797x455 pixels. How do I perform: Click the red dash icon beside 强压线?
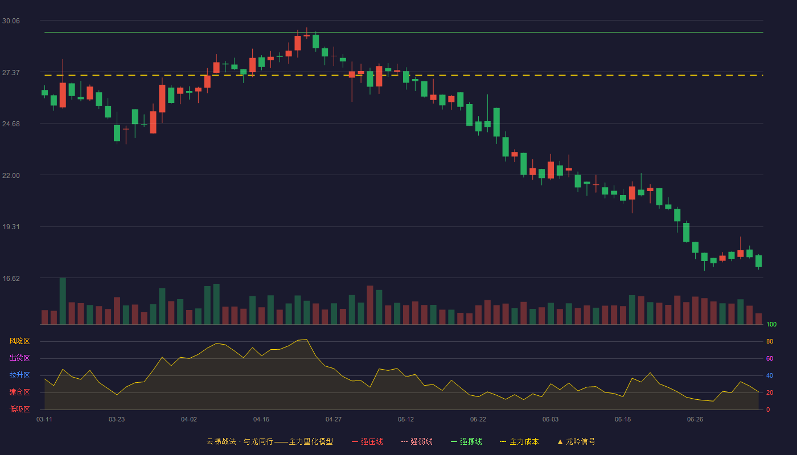click(355, 441)
